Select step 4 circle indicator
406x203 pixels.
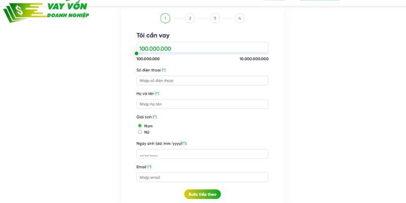click(240, 18)
